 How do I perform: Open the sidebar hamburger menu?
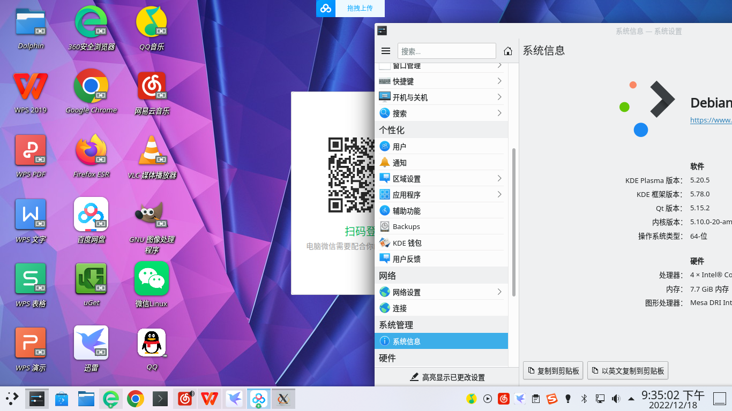point(385,50)
